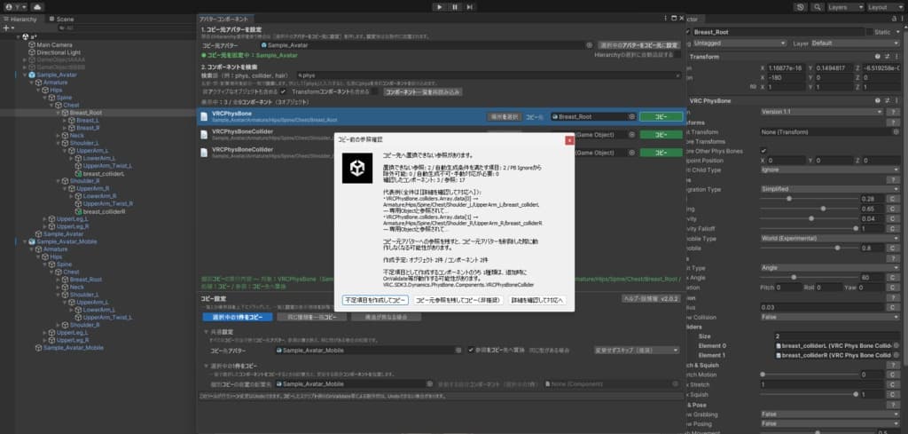Adjust the Max Angle slider at 60
Image resolution: width=908 pixels, height=434 pixels.
pyautogui.click(x=809, y=278)
